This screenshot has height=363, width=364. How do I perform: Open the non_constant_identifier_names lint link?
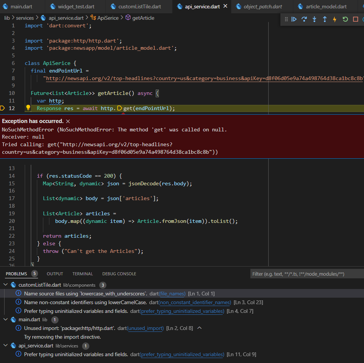coord(195,303)
